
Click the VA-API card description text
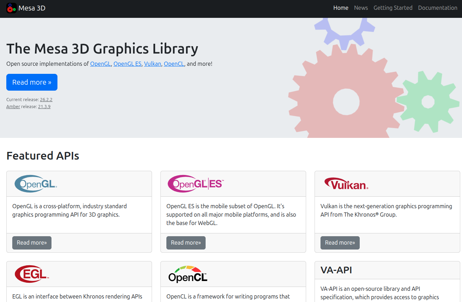(x=380, y=293)
